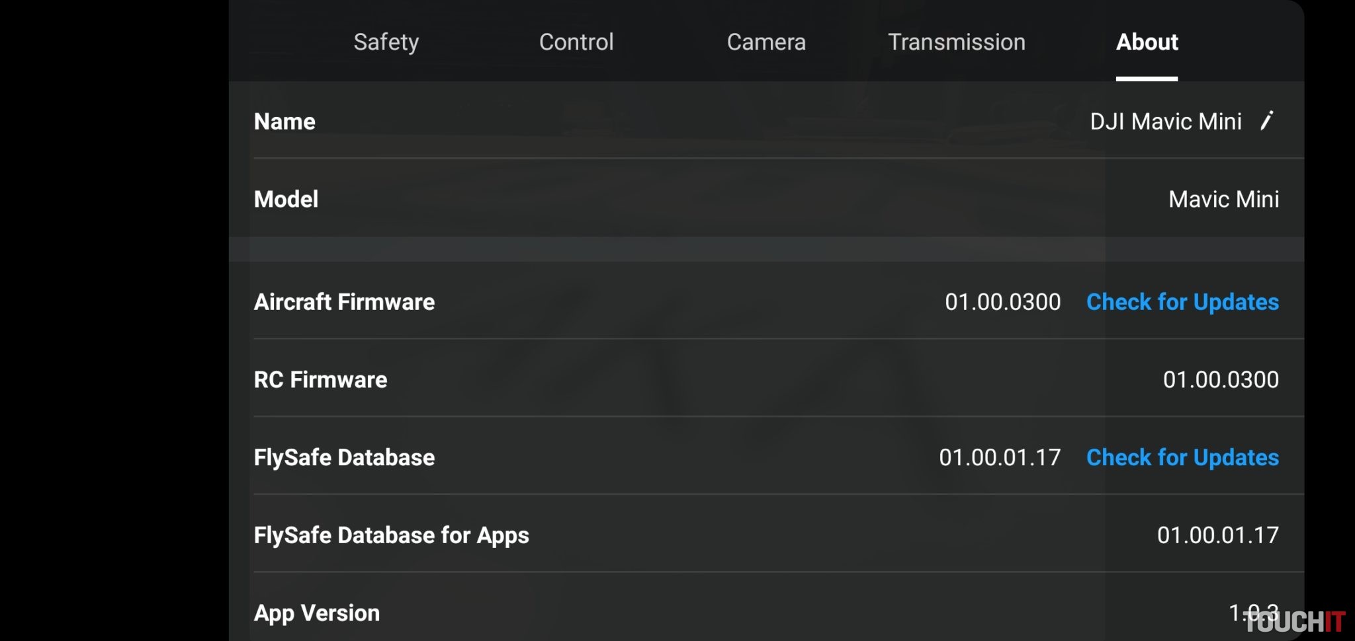Tap the Model row label
The height and width of the screenshot is (641, 1355).
coord(286,199)
